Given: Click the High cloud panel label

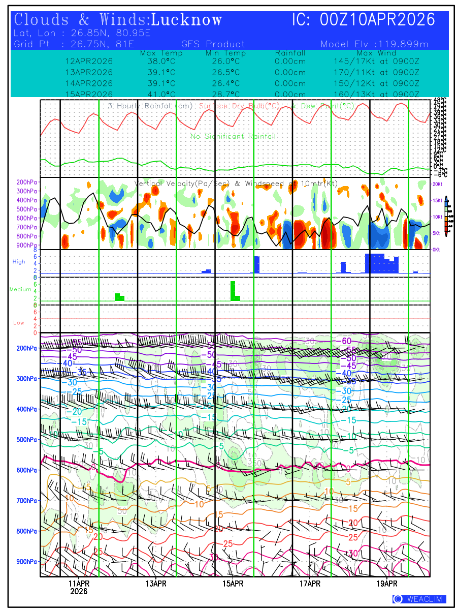Looking at the screenshot, I should (x=19, y=261).
